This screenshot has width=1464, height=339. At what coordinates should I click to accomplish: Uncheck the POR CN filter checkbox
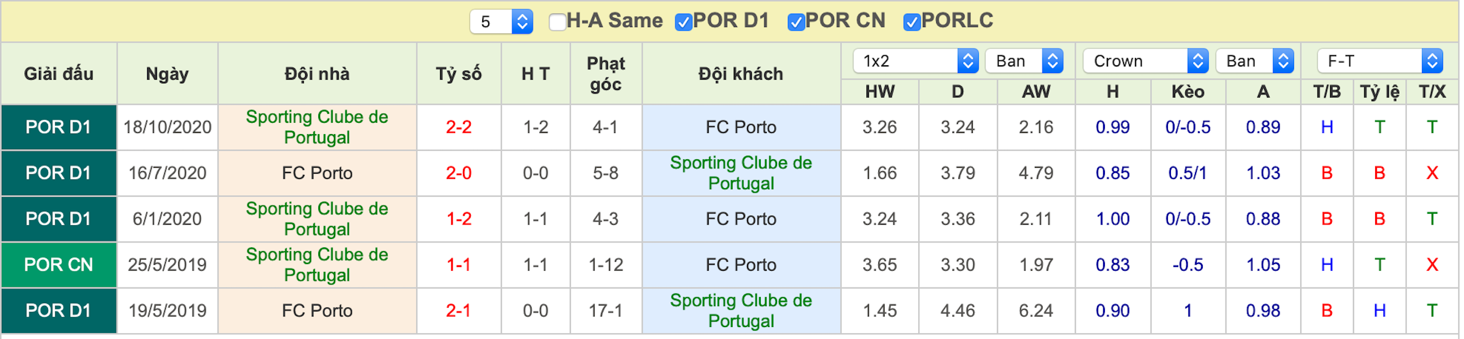[x=796, y=22]
